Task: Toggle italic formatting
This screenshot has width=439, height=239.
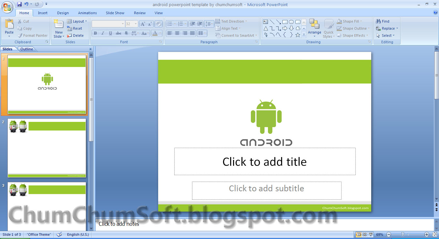Action: [x=103, y=33]
